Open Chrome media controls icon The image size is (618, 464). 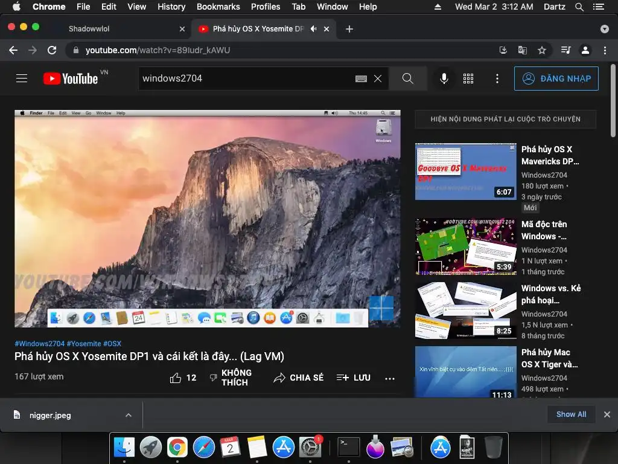pyautogui.click(x=565, y=50)
